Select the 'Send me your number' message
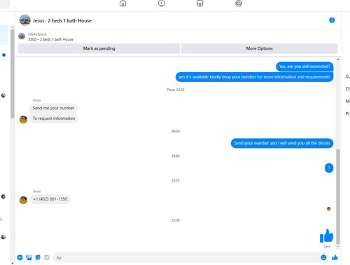Screen dimensions: 350x265 (53, 108)
